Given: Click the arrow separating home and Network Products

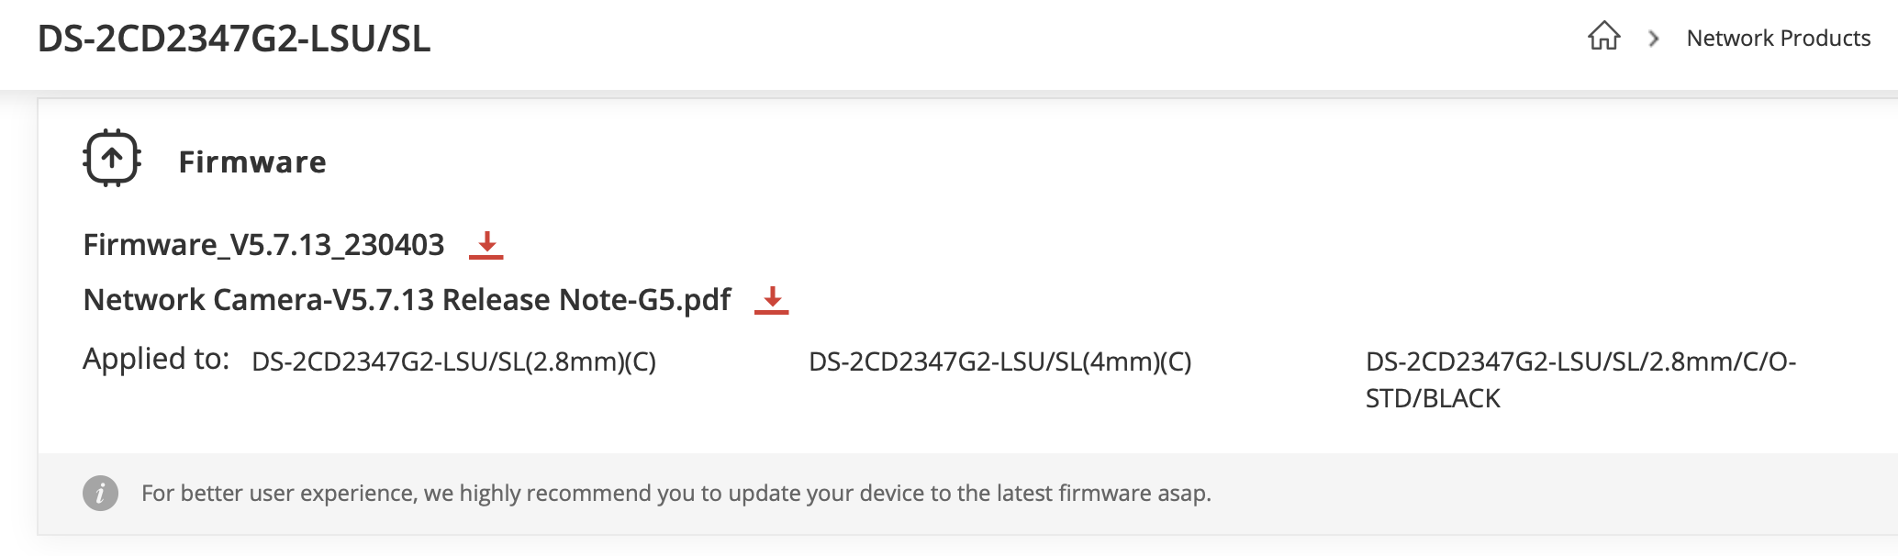Looking at the screenshot, I should pyautogui.click(x=1654, y=38).
